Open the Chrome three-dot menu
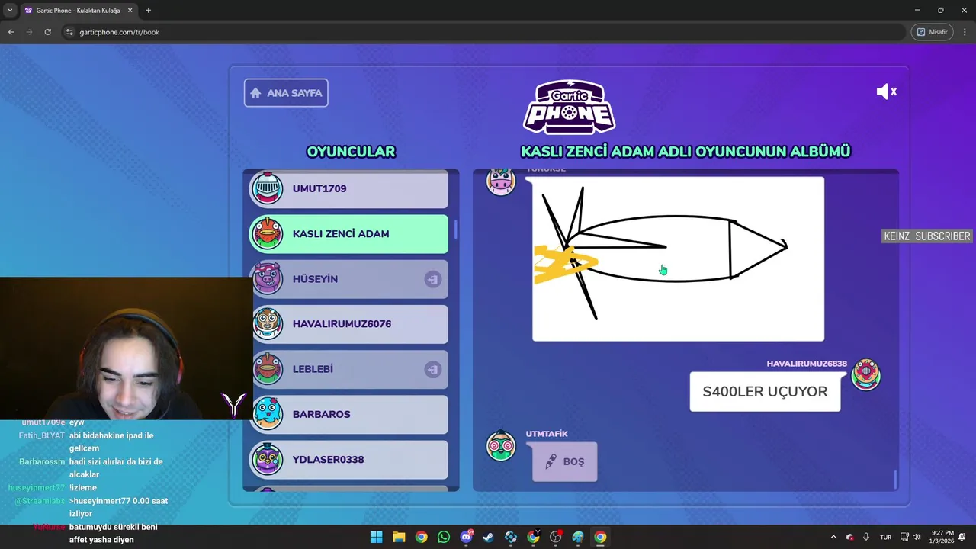This screenshot has width=976, height=549. (x=964, y=32)
